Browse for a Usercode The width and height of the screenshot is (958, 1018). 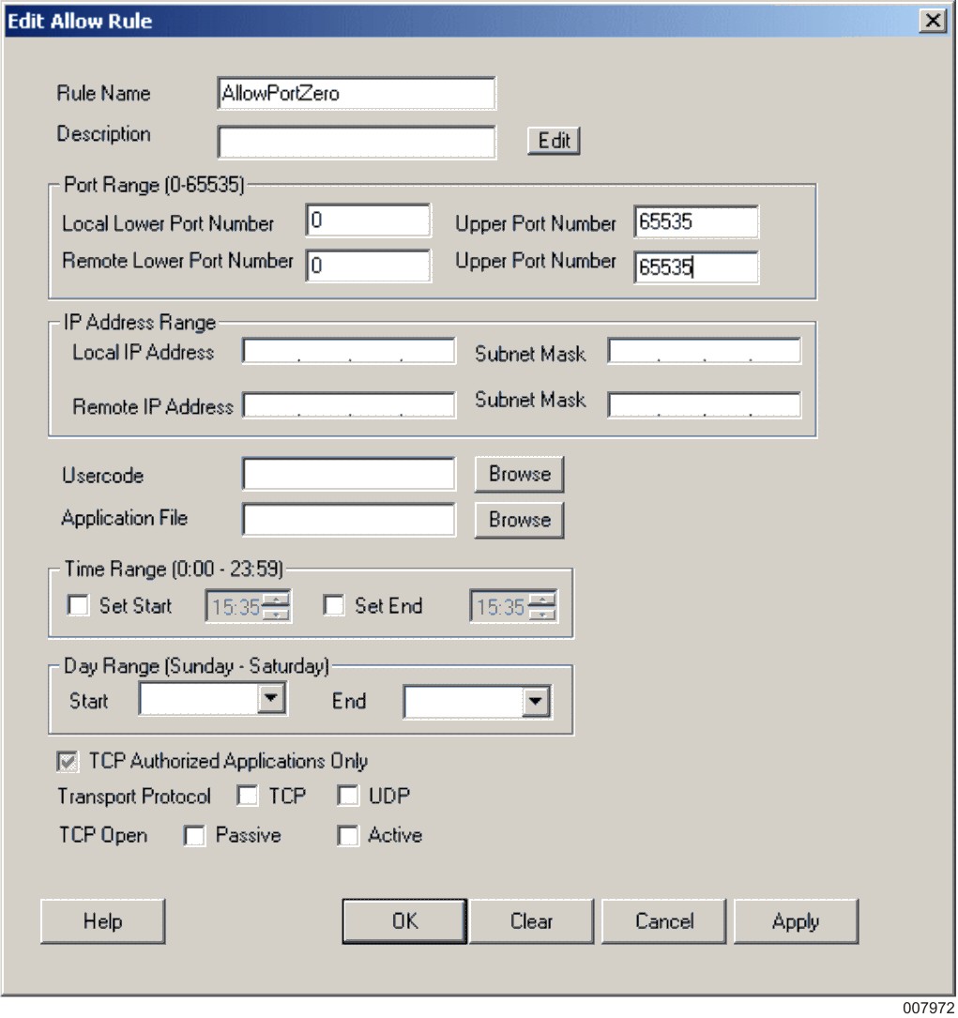point(519,475)
